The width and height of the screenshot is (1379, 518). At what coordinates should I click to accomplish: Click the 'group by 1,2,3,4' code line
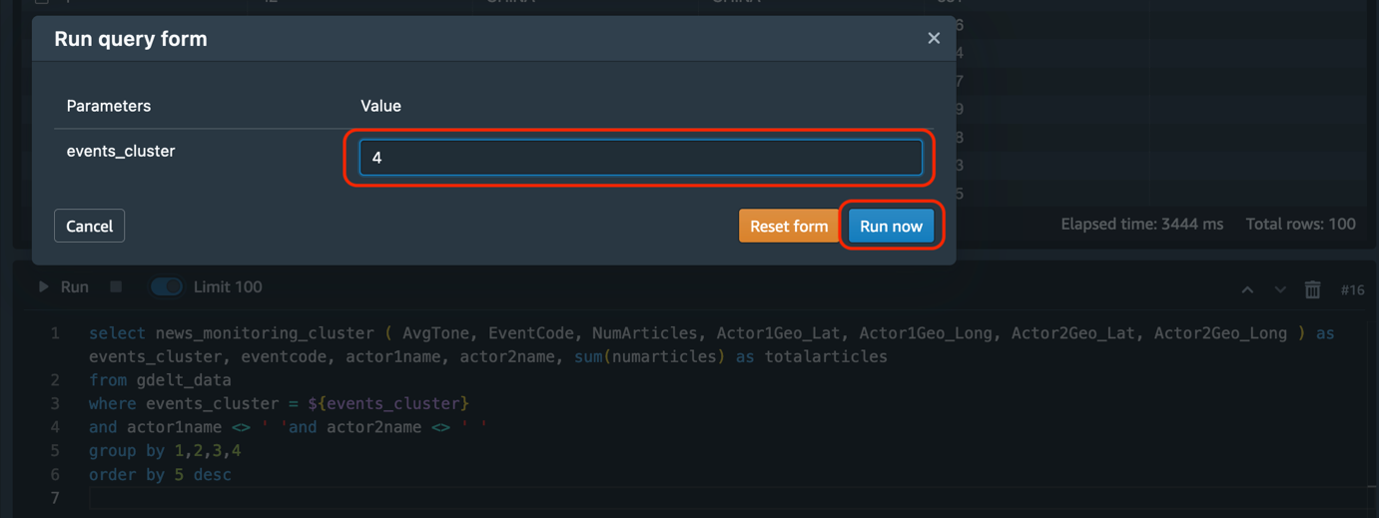pos(165,451)
